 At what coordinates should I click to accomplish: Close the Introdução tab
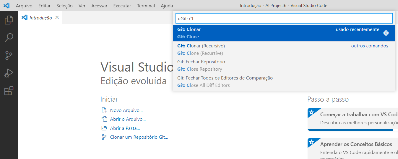tap(57, 18)
